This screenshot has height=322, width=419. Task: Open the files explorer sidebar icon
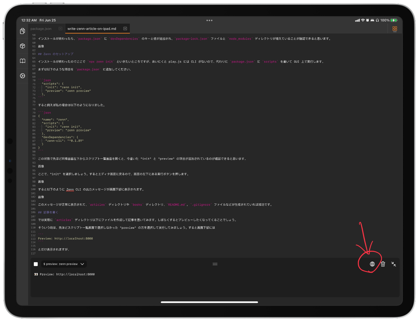pos(22,31)
